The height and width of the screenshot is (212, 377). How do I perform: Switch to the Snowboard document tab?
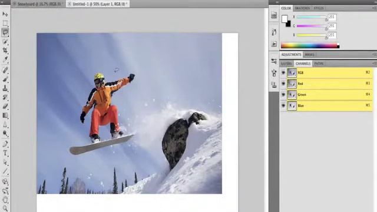tap(39, 4)
